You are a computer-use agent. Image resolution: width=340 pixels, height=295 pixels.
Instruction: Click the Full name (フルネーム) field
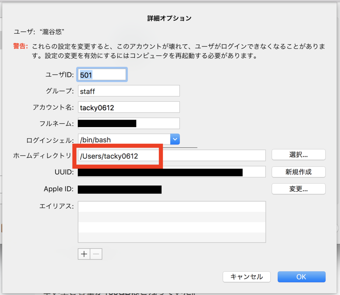pos(129,123)
